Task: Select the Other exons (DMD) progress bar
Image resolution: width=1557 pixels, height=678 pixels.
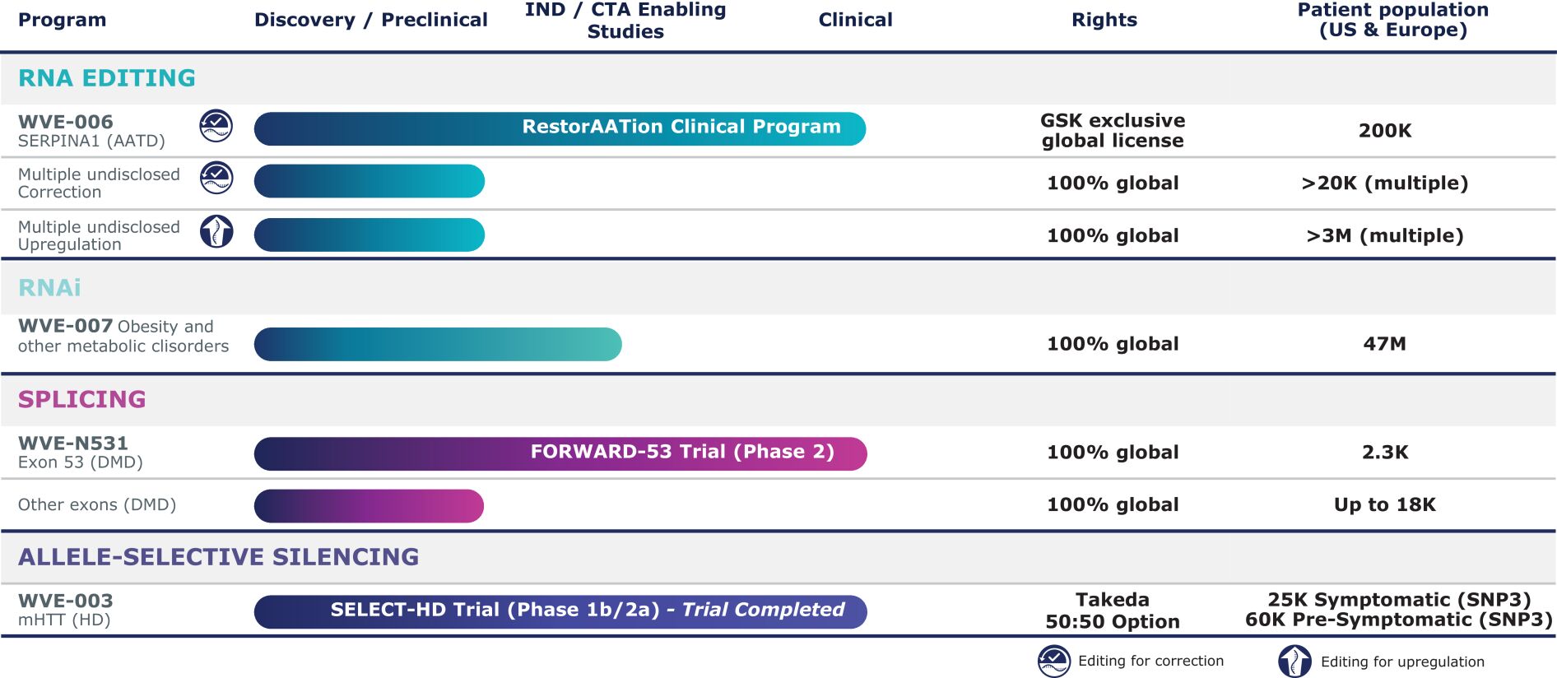Action: click(369, 506)
